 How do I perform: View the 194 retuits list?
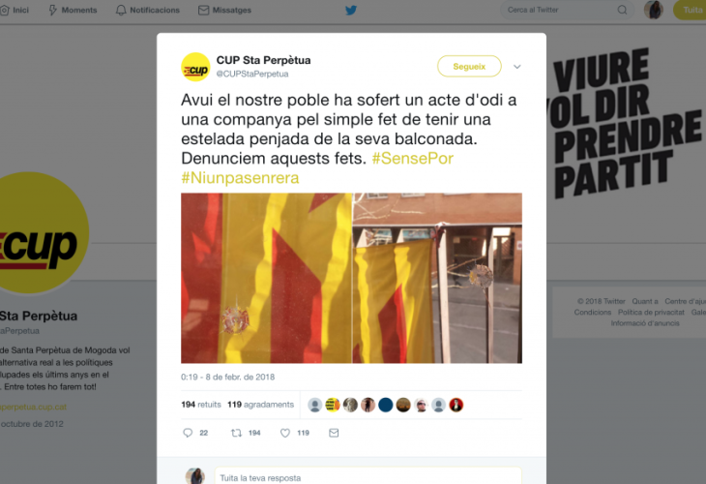[x=201, y=405]
